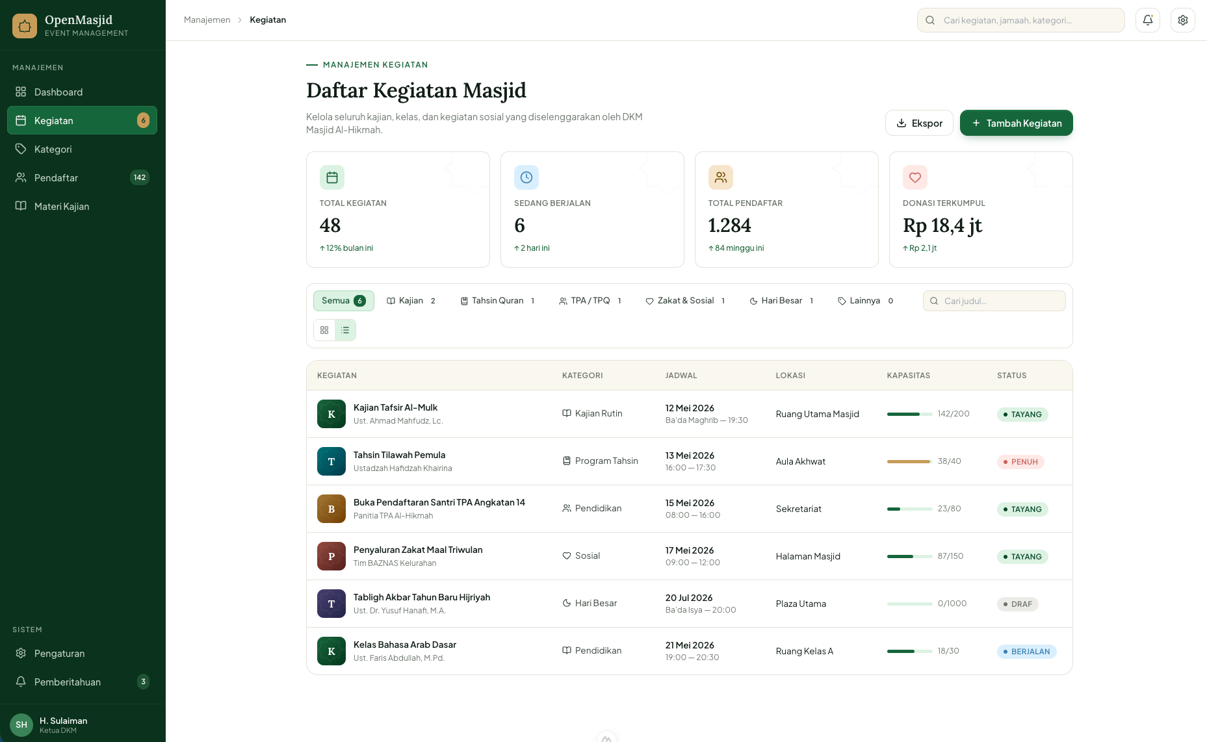The width and height of the screenshot is (1207, 742).
Task: Click the Kelas Bahasa Arab K avatar
Action: [x=331, y=651]
